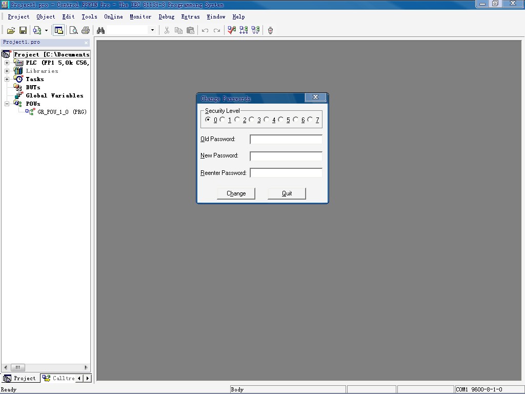Click the Check program red checkmark icon
The width and height of the screenshot is (525, 394).
click(232, 30)
